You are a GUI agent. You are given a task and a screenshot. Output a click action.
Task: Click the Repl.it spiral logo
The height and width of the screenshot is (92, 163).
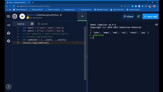tap(15, 16)
